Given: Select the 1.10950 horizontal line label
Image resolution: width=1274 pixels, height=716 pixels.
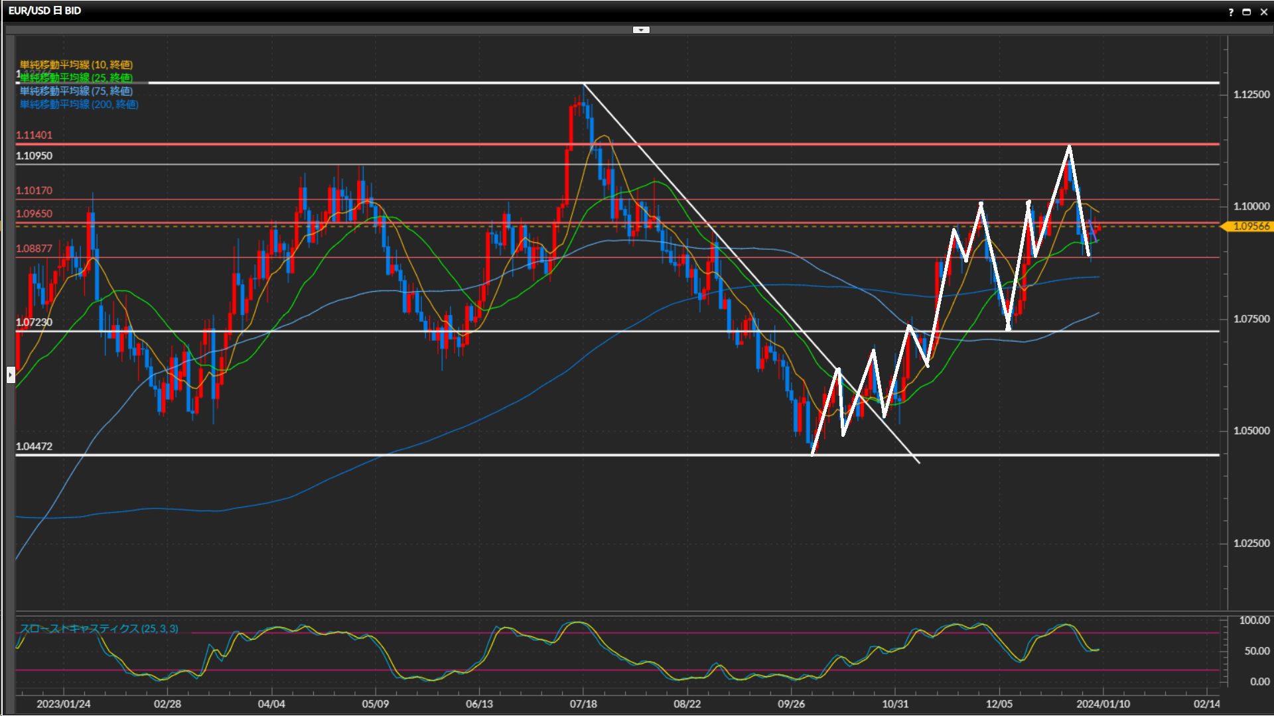Looking at the screenshot, I should click(x=34, y=156).
